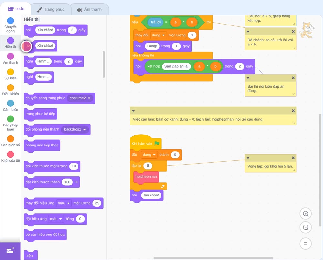Click the size percent field showing 100

coord(67,182)
